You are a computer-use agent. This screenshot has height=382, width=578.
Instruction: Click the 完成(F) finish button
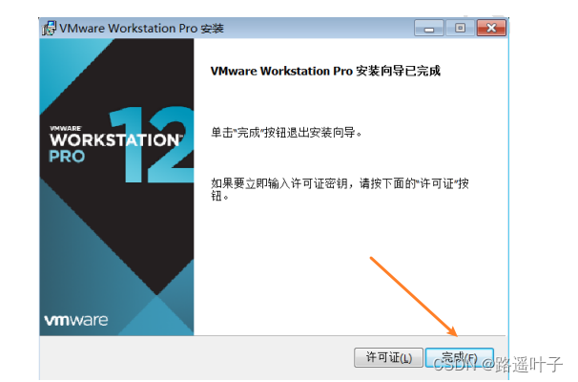point(460,357)
